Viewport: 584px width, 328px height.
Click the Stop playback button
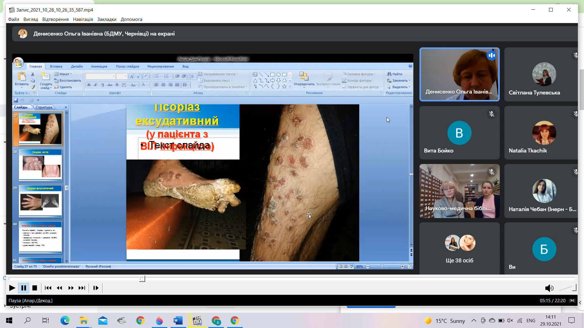click(x=35, y=288)
